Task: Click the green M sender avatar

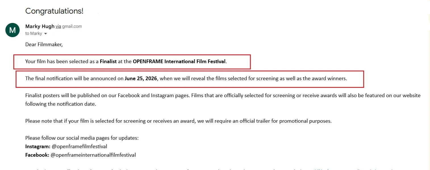Action: pos(12,30)
